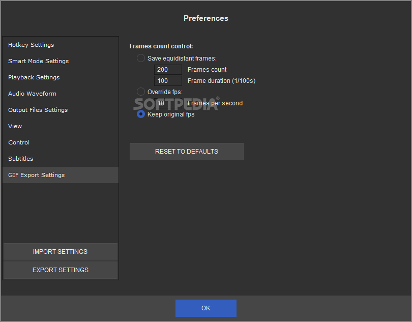Select Audio Waveform preferences
This screenshot has height=322, width=412.
pos(61,94)
